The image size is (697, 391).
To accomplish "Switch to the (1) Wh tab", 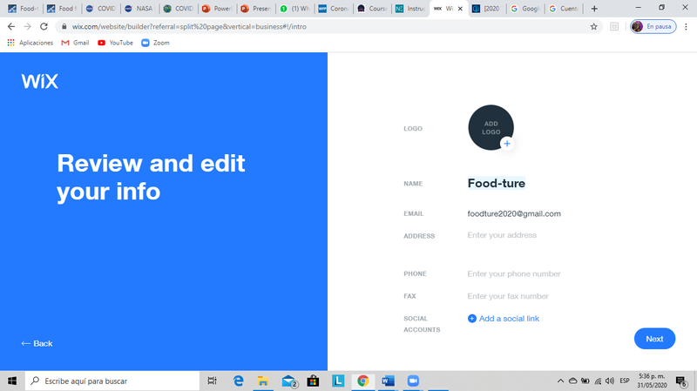I will [x=294, y=9].
